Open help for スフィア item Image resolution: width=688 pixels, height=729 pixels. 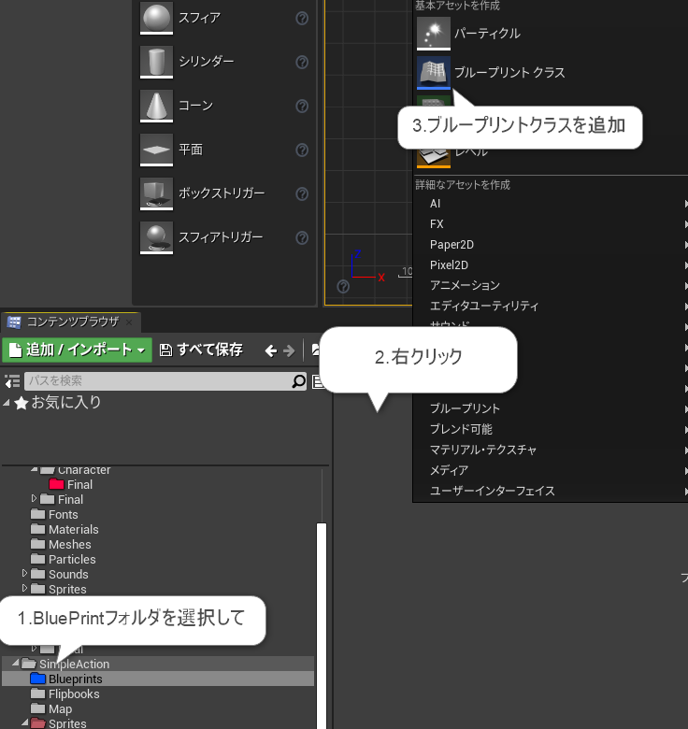click(x=302, y=18)
